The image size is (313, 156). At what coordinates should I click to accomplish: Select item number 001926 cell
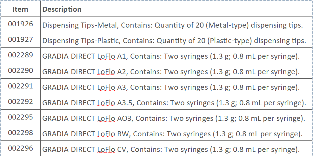[20, 24]
